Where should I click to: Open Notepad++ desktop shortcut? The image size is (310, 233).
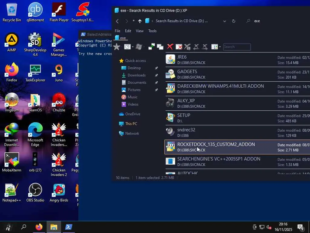(12, 192)
